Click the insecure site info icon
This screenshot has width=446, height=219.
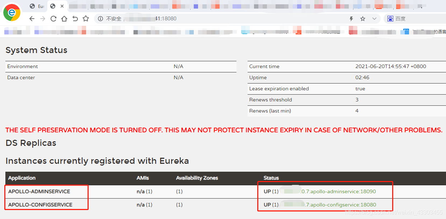(x=100, y=19)
